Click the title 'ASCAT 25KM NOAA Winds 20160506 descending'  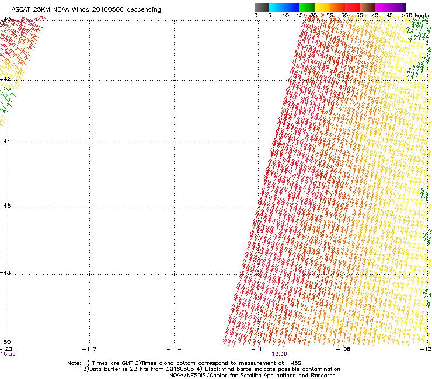[86, 10]
